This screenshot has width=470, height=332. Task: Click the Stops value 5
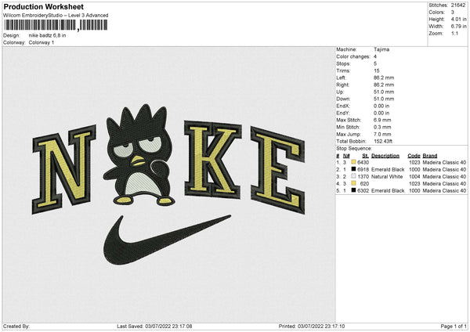pos(375,63)
